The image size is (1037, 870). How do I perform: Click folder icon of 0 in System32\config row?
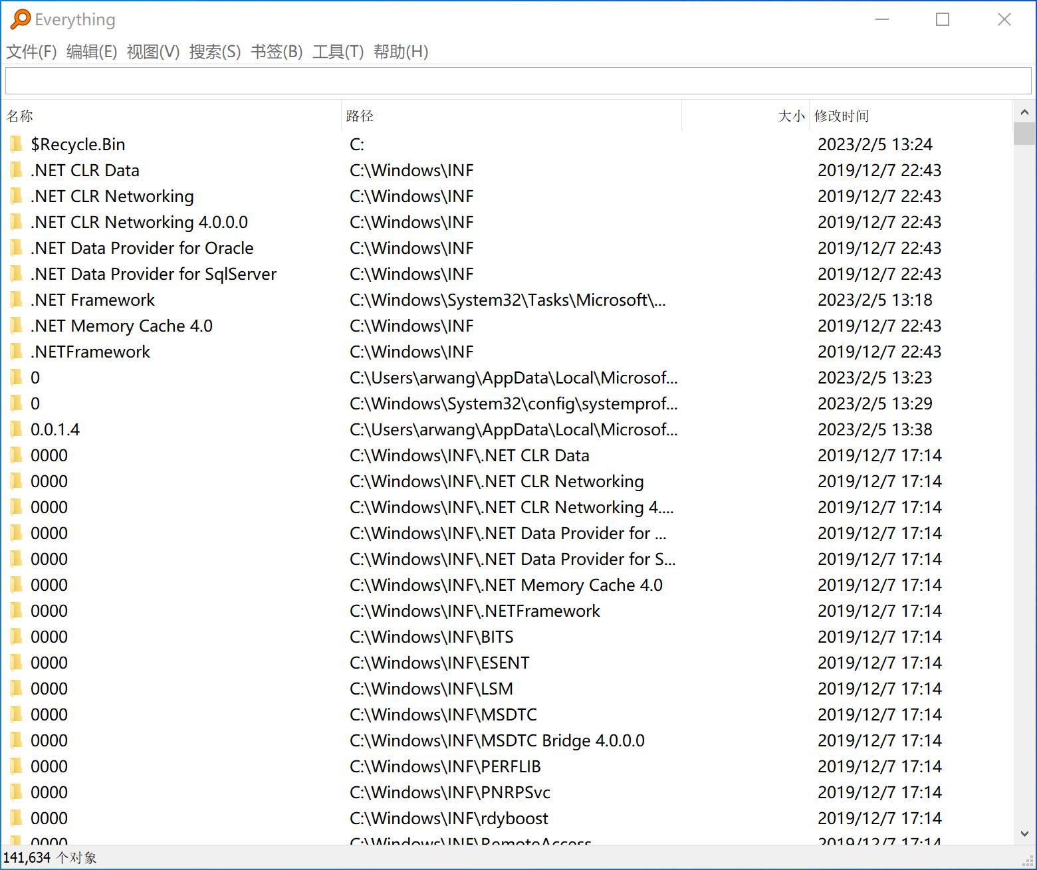[x=17, y=403]
